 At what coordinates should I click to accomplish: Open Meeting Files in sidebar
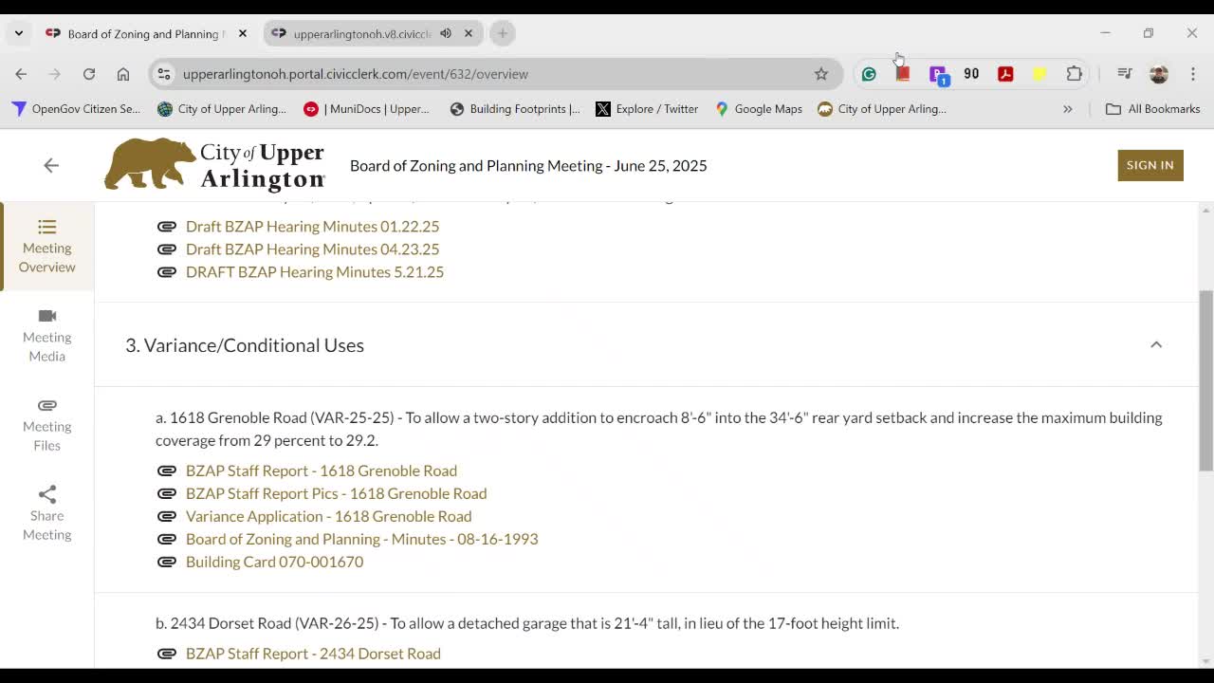[x=46, y=424]
